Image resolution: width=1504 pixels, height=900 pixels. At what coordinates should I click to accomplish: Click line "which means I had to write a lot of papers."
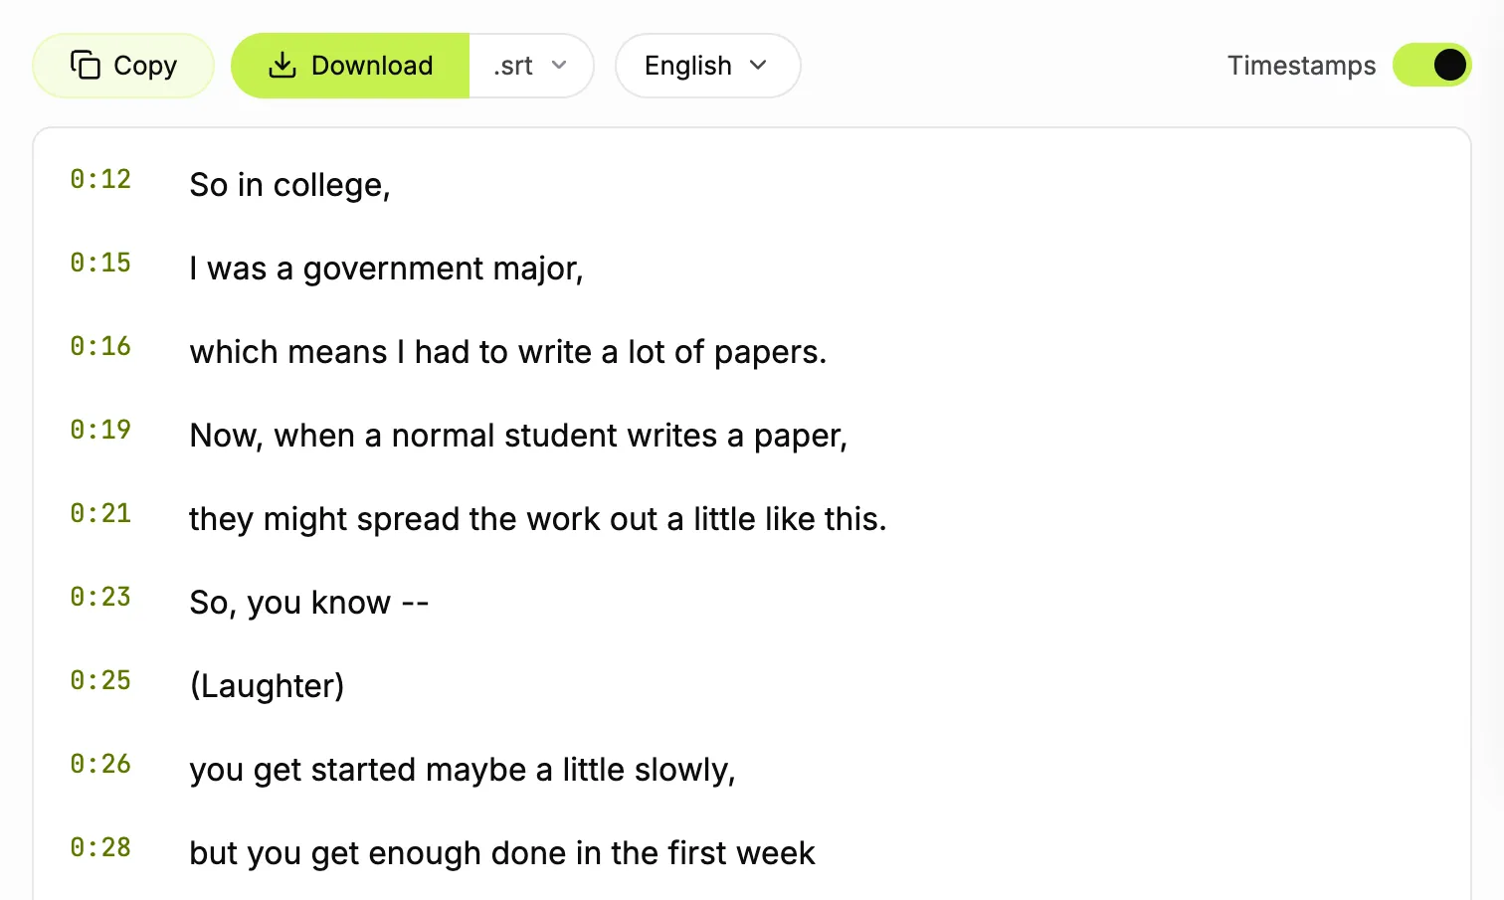point(507,352)
